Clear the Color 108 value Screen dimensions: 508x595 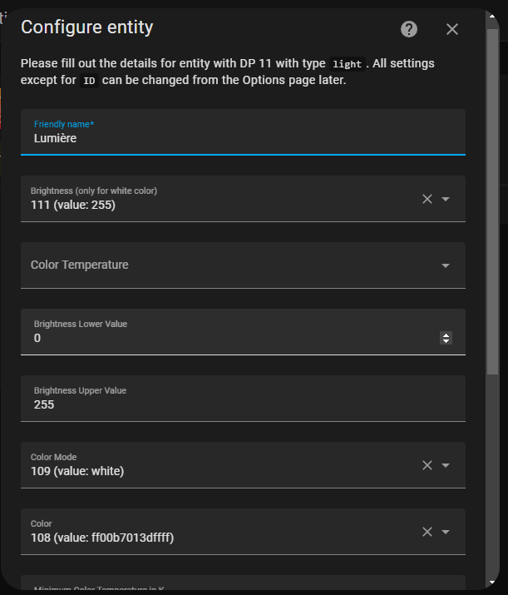coord(427,532)
